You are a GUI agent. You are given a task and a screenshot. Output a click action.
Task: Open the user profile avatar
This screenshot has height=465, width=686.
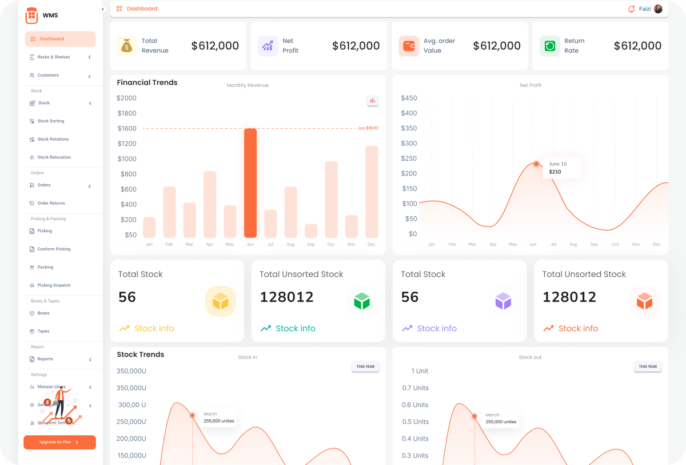(x=658, y=9)
